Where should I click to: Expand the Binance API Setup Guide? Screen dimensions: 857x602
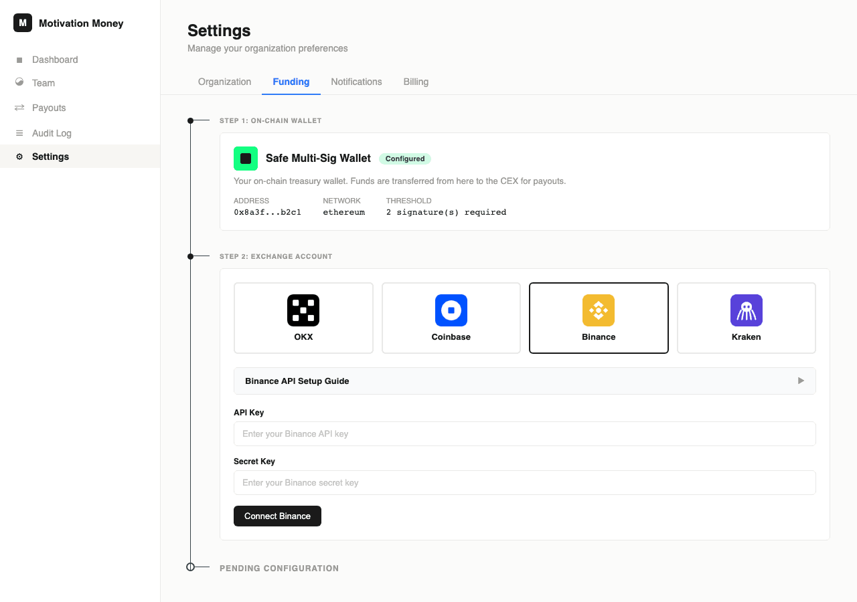coord(297,381)
